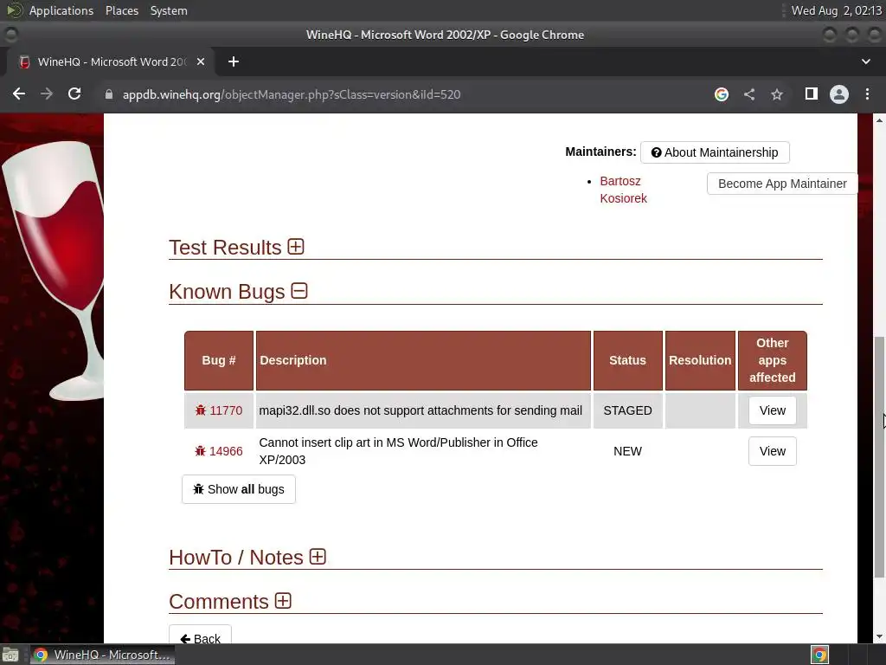
Task: Click the Applications menu logo icon
Action: pos(14,10)
